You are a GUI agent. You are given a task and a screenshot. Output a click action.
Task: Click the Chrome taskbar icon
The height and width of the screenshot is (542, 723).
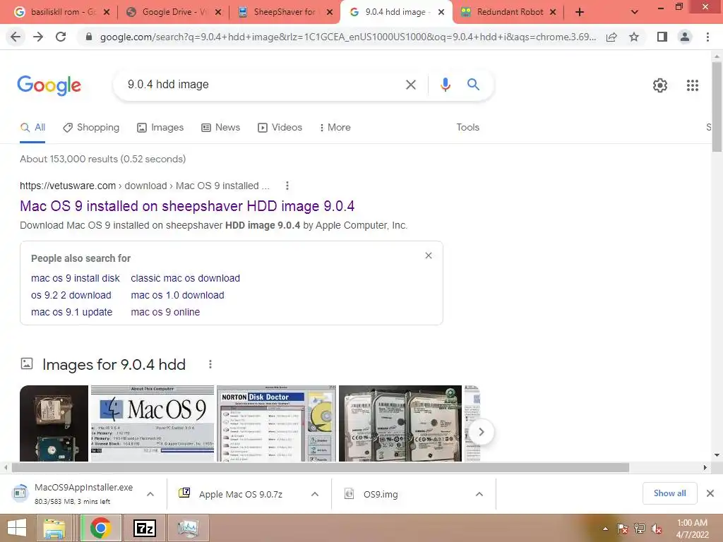pyautogui.click(x=100, y=528)
